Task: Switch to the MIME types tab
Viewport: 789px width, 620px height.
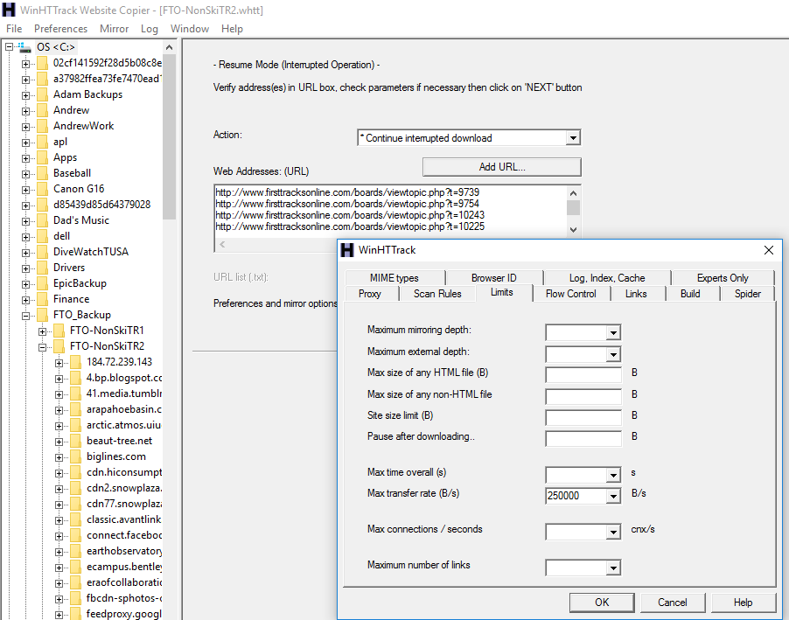Action: 394,278
